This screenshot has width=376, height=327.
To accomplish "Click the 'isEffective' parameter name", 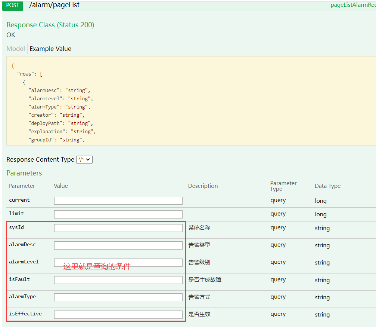I will click(25, 314).
